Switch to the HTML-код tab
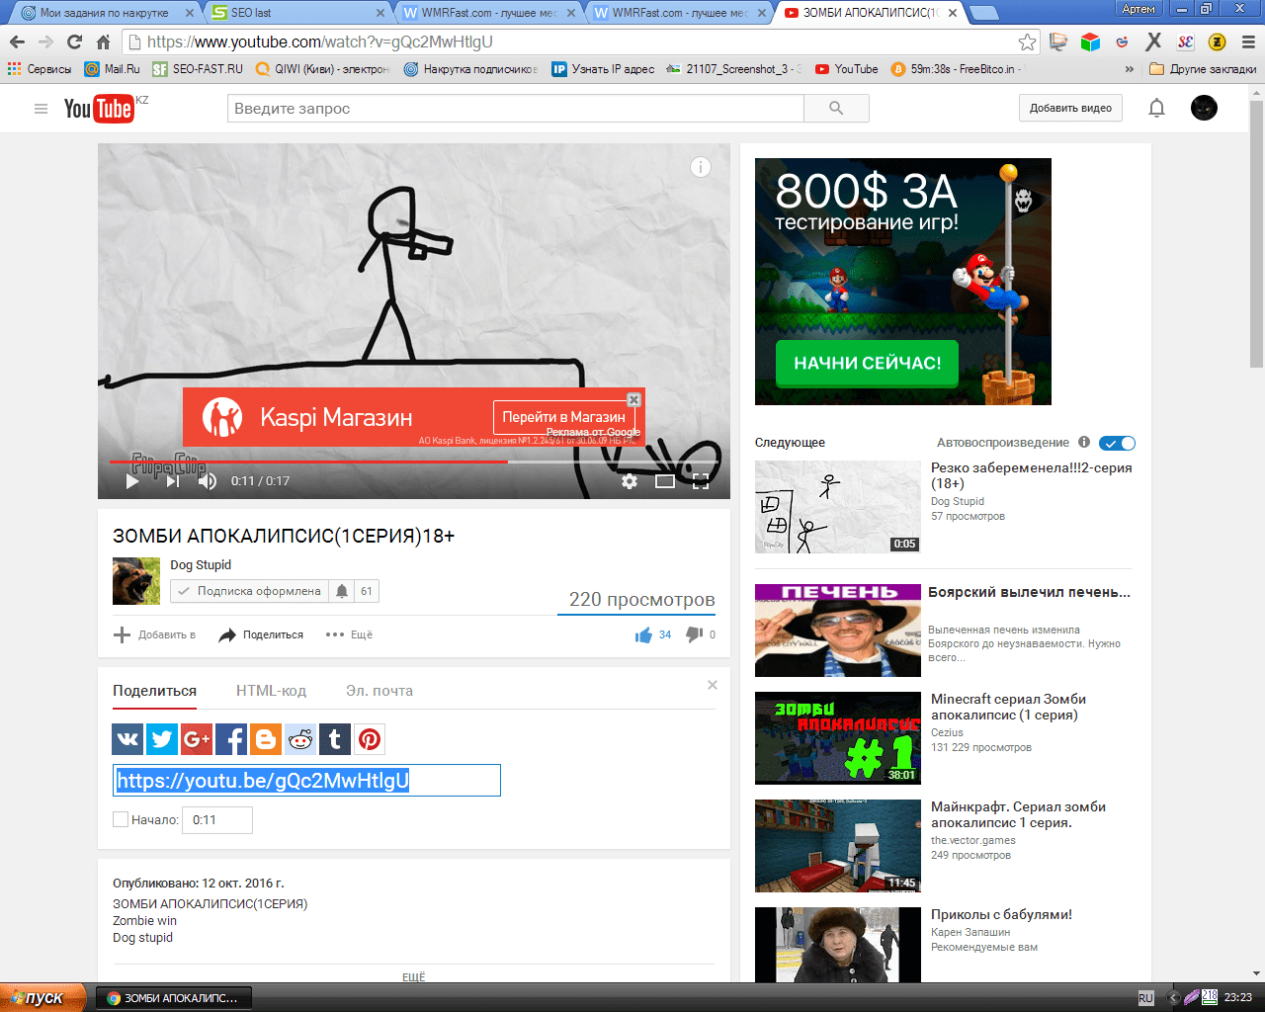This screenshot has height=1012, width=1265. coord(271,691)
